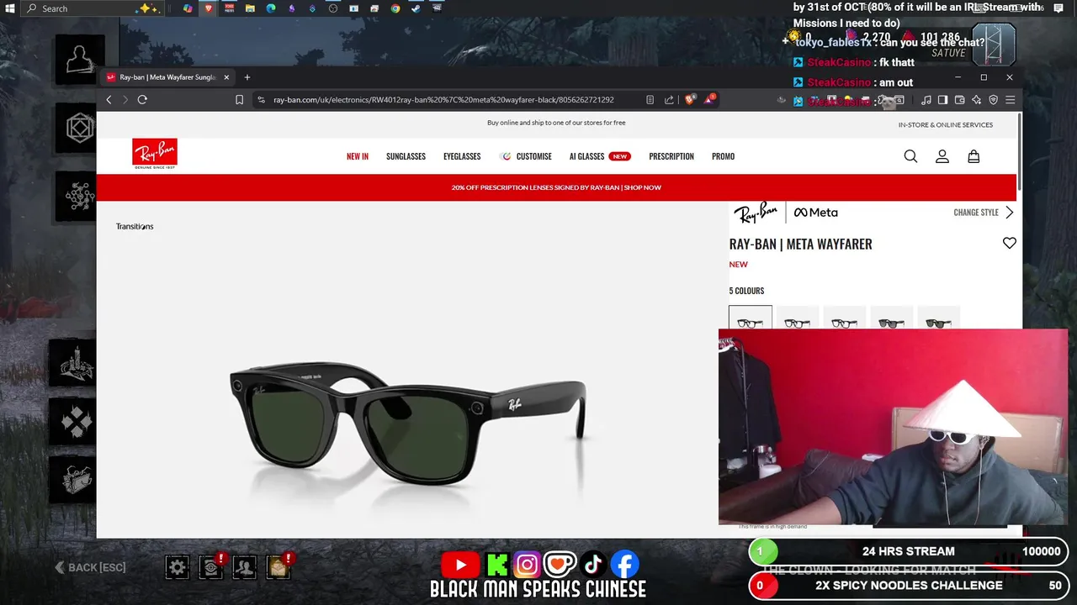Open the Promo menu
Image resolution: width=1077 pixels, height=605 pixels.
pyautogui.click(x=723, y=156)
